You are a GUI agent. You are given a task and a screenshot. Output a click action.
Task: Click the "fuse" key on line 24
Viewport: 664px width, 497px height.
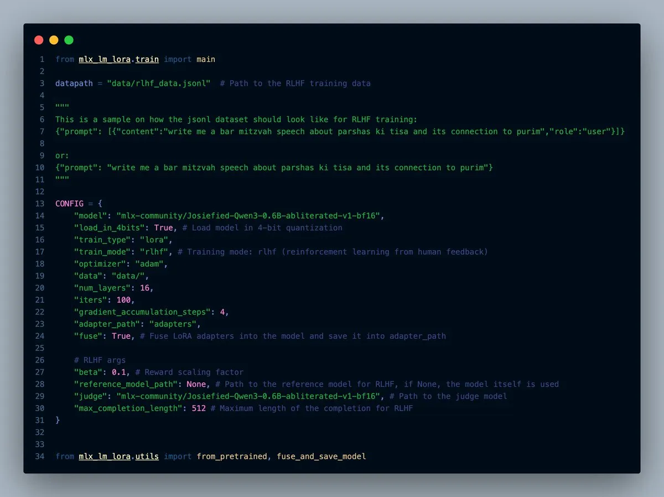89,336
